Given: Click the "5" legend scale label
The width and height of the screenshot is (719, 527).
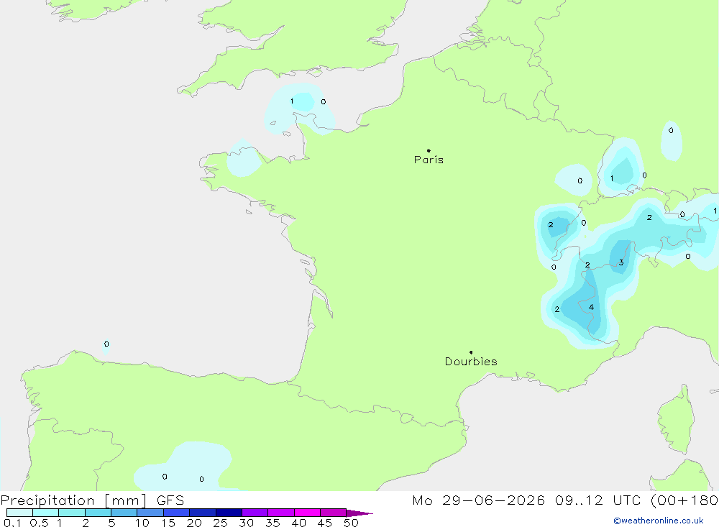Looking at the screenshot, I should coord(111,523).
